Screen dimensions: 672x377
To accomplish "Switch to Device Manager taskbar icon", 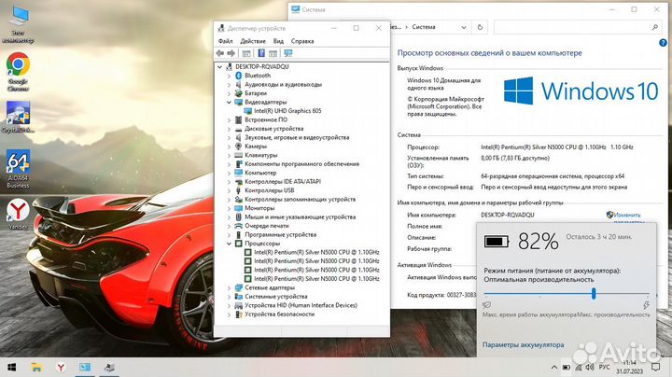I will click(109, 367).
